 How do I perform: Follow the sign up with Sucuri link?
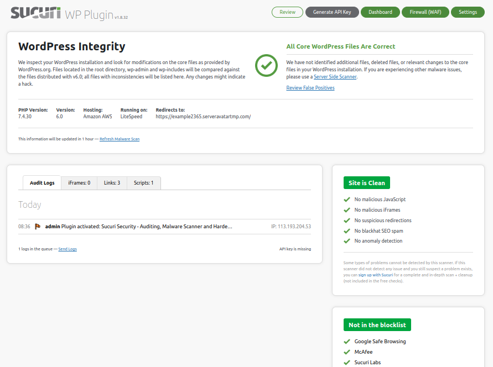click(x=375, y=275)
